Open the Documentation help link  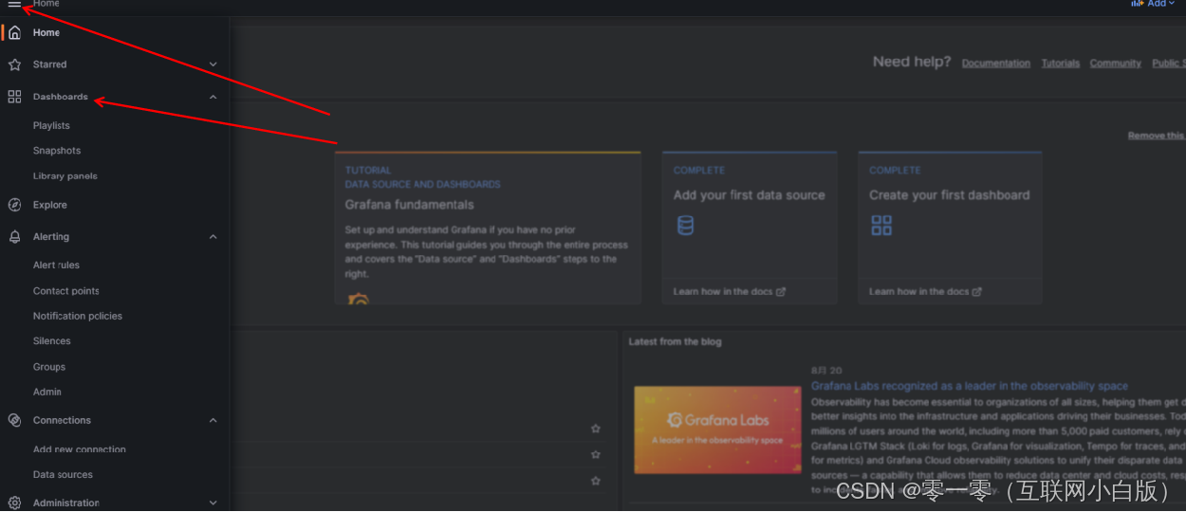pos(996,64)
